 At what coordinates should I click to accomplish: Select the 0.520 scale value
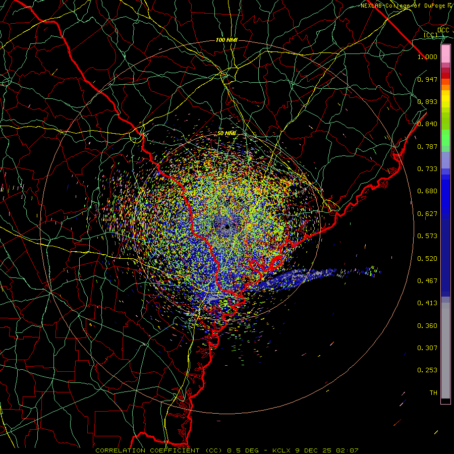[427, 259]
